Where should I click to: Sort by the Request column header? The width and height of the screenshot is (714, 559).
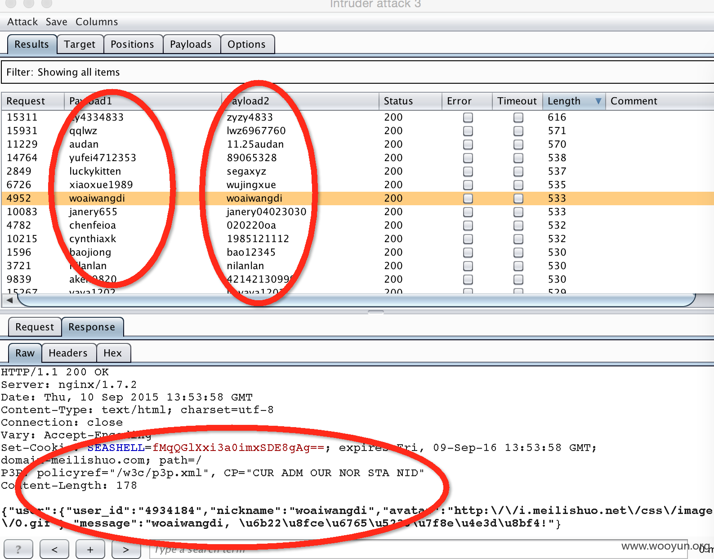point(32,101)
